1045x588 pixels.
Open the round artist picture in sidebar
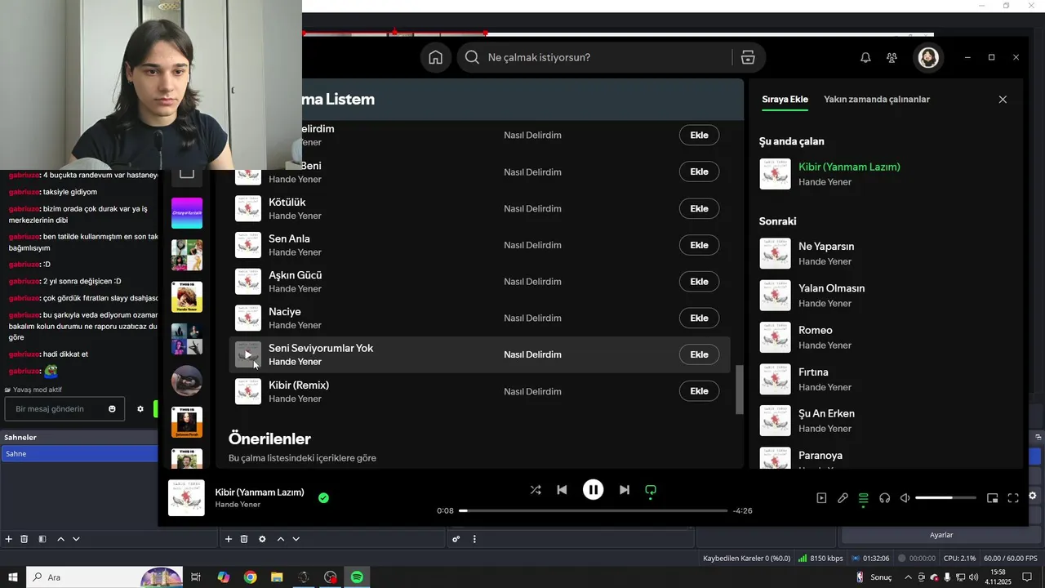[x=187, y=381]
